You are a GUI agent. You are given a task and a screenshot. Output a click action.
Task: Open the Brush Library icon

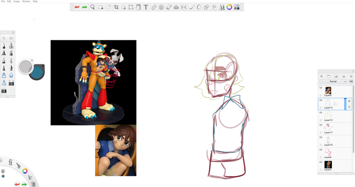tap(11, 38)
